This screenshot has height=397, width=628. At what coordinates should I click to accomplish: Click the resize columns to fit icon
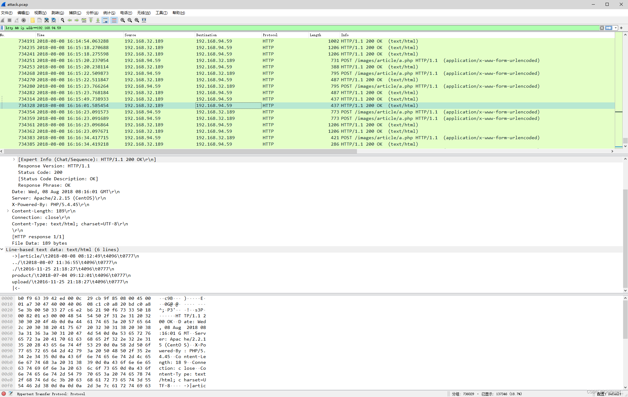(x=144, y=20)
